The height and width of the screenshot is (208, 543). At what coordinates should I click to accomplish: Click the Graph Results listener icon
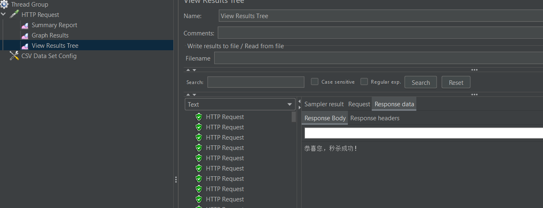(25, 35)
